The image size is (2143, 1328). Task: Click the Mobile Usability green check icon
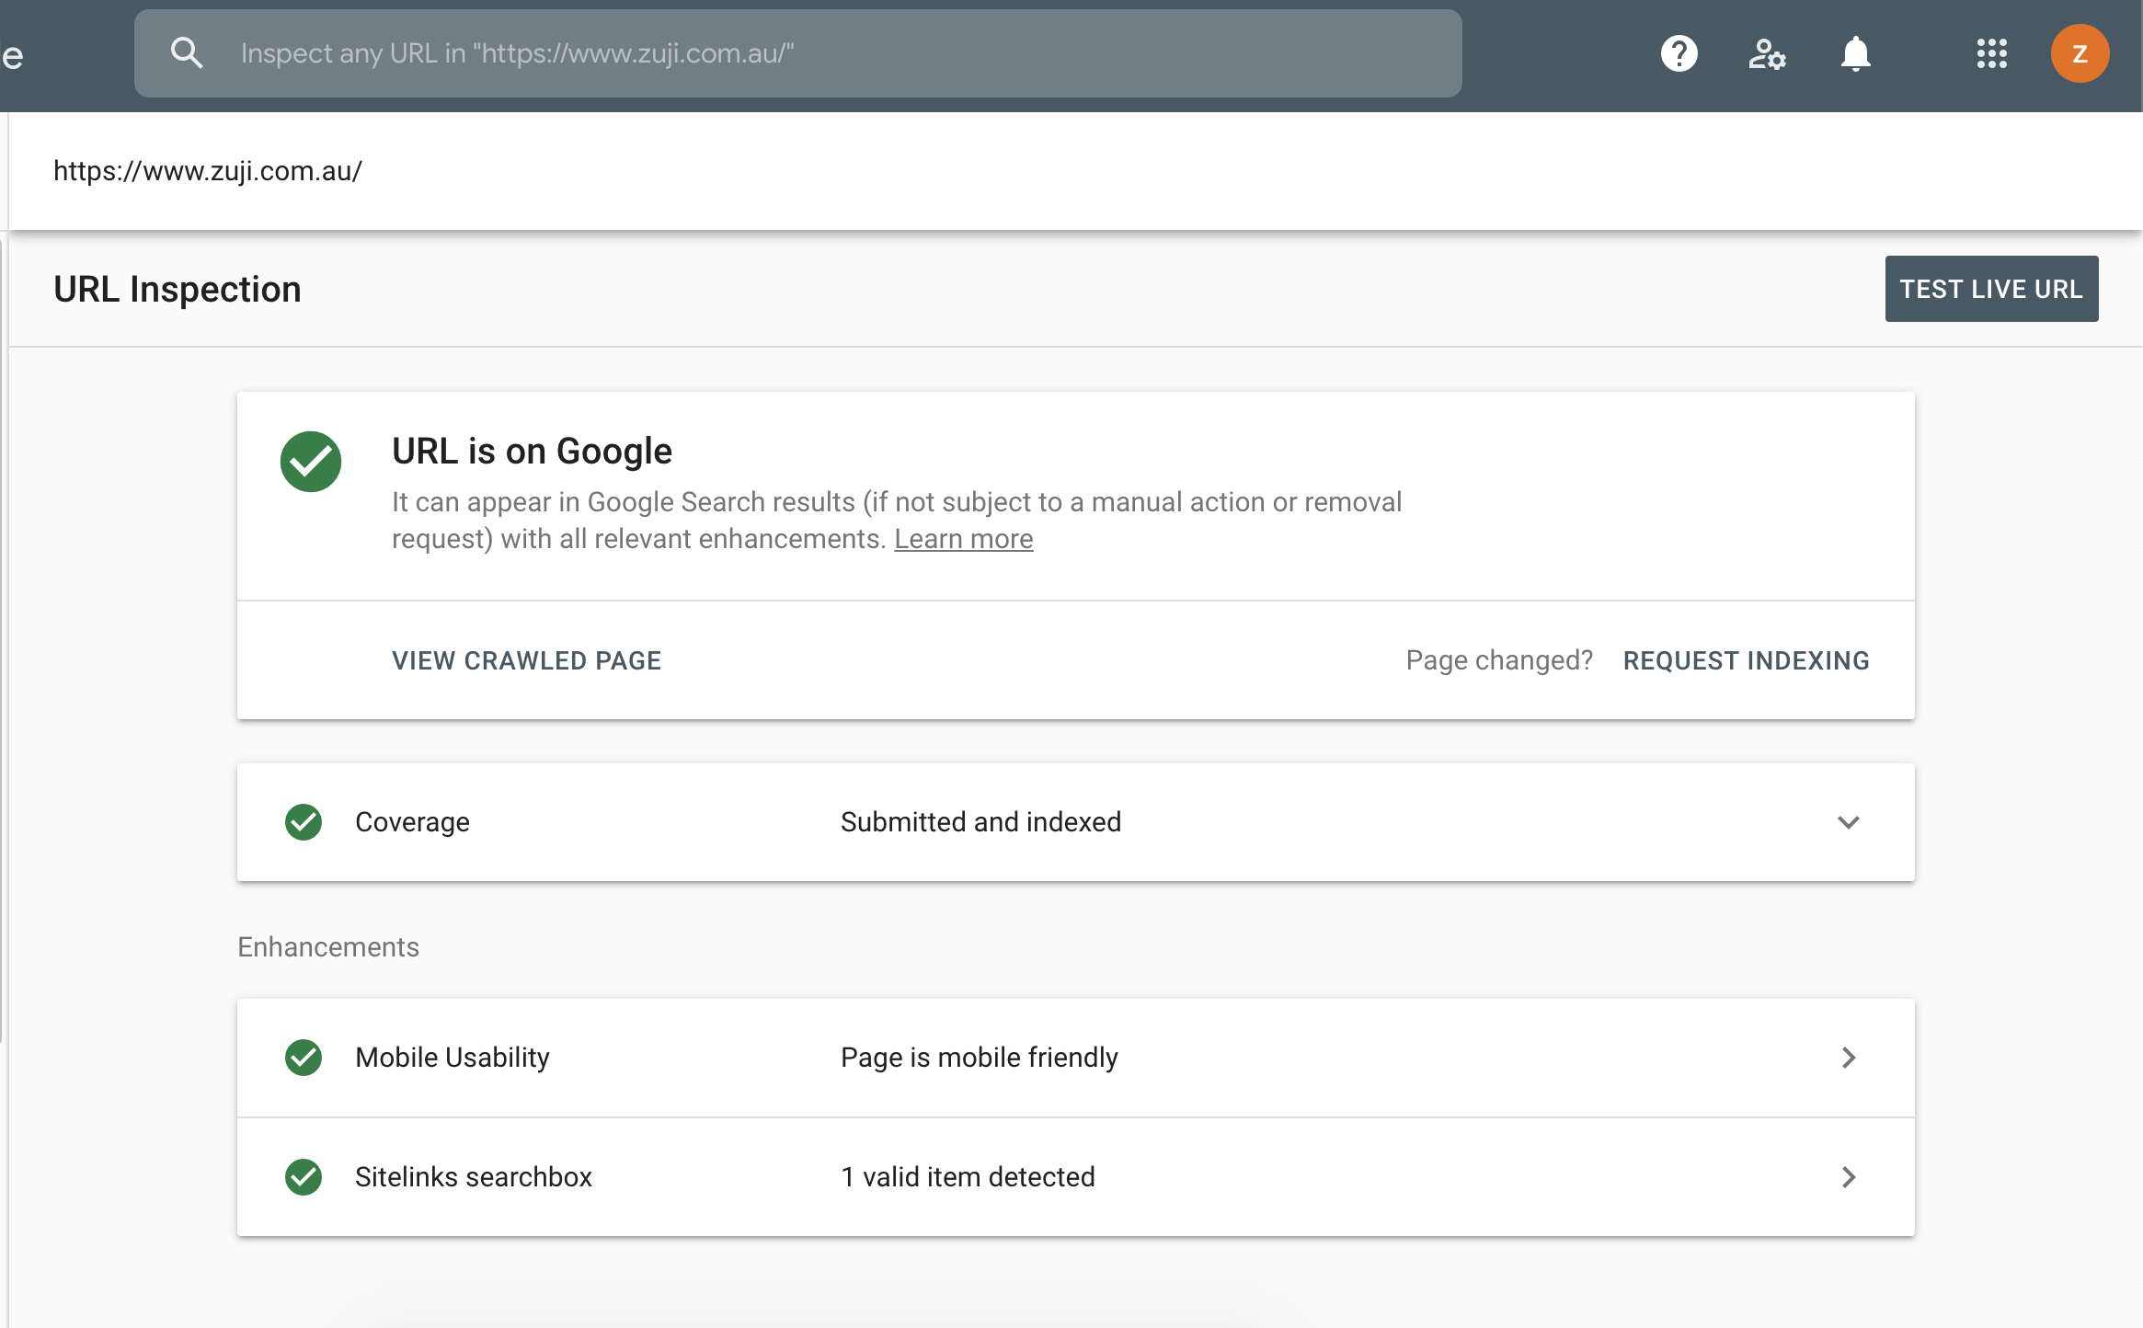pyautogui.click(x=304, y=1058)
